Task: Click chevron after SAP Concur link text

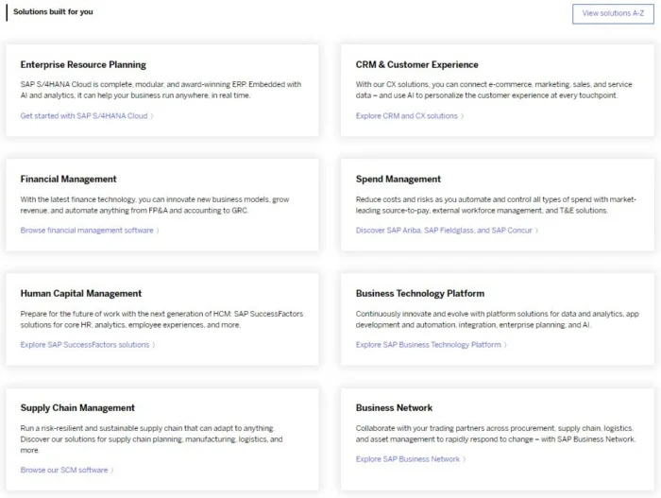Action: 536,231
